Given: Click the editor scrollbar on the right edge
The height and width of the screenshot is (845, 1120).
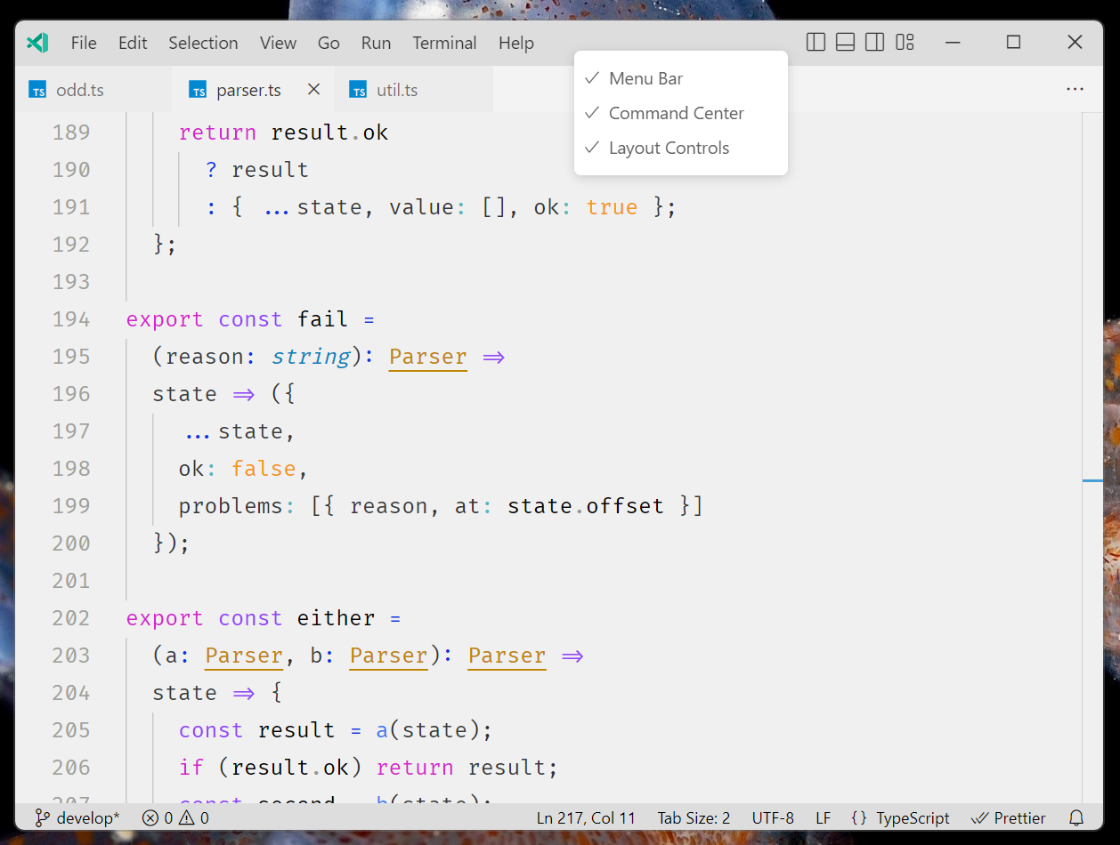Looking at the screenshot, I should [x=1092, y=480].
